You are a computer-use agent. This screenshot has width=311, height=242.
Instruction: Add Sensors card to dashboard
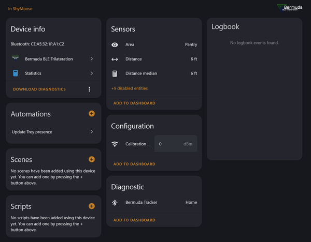[x=134, y=103]
